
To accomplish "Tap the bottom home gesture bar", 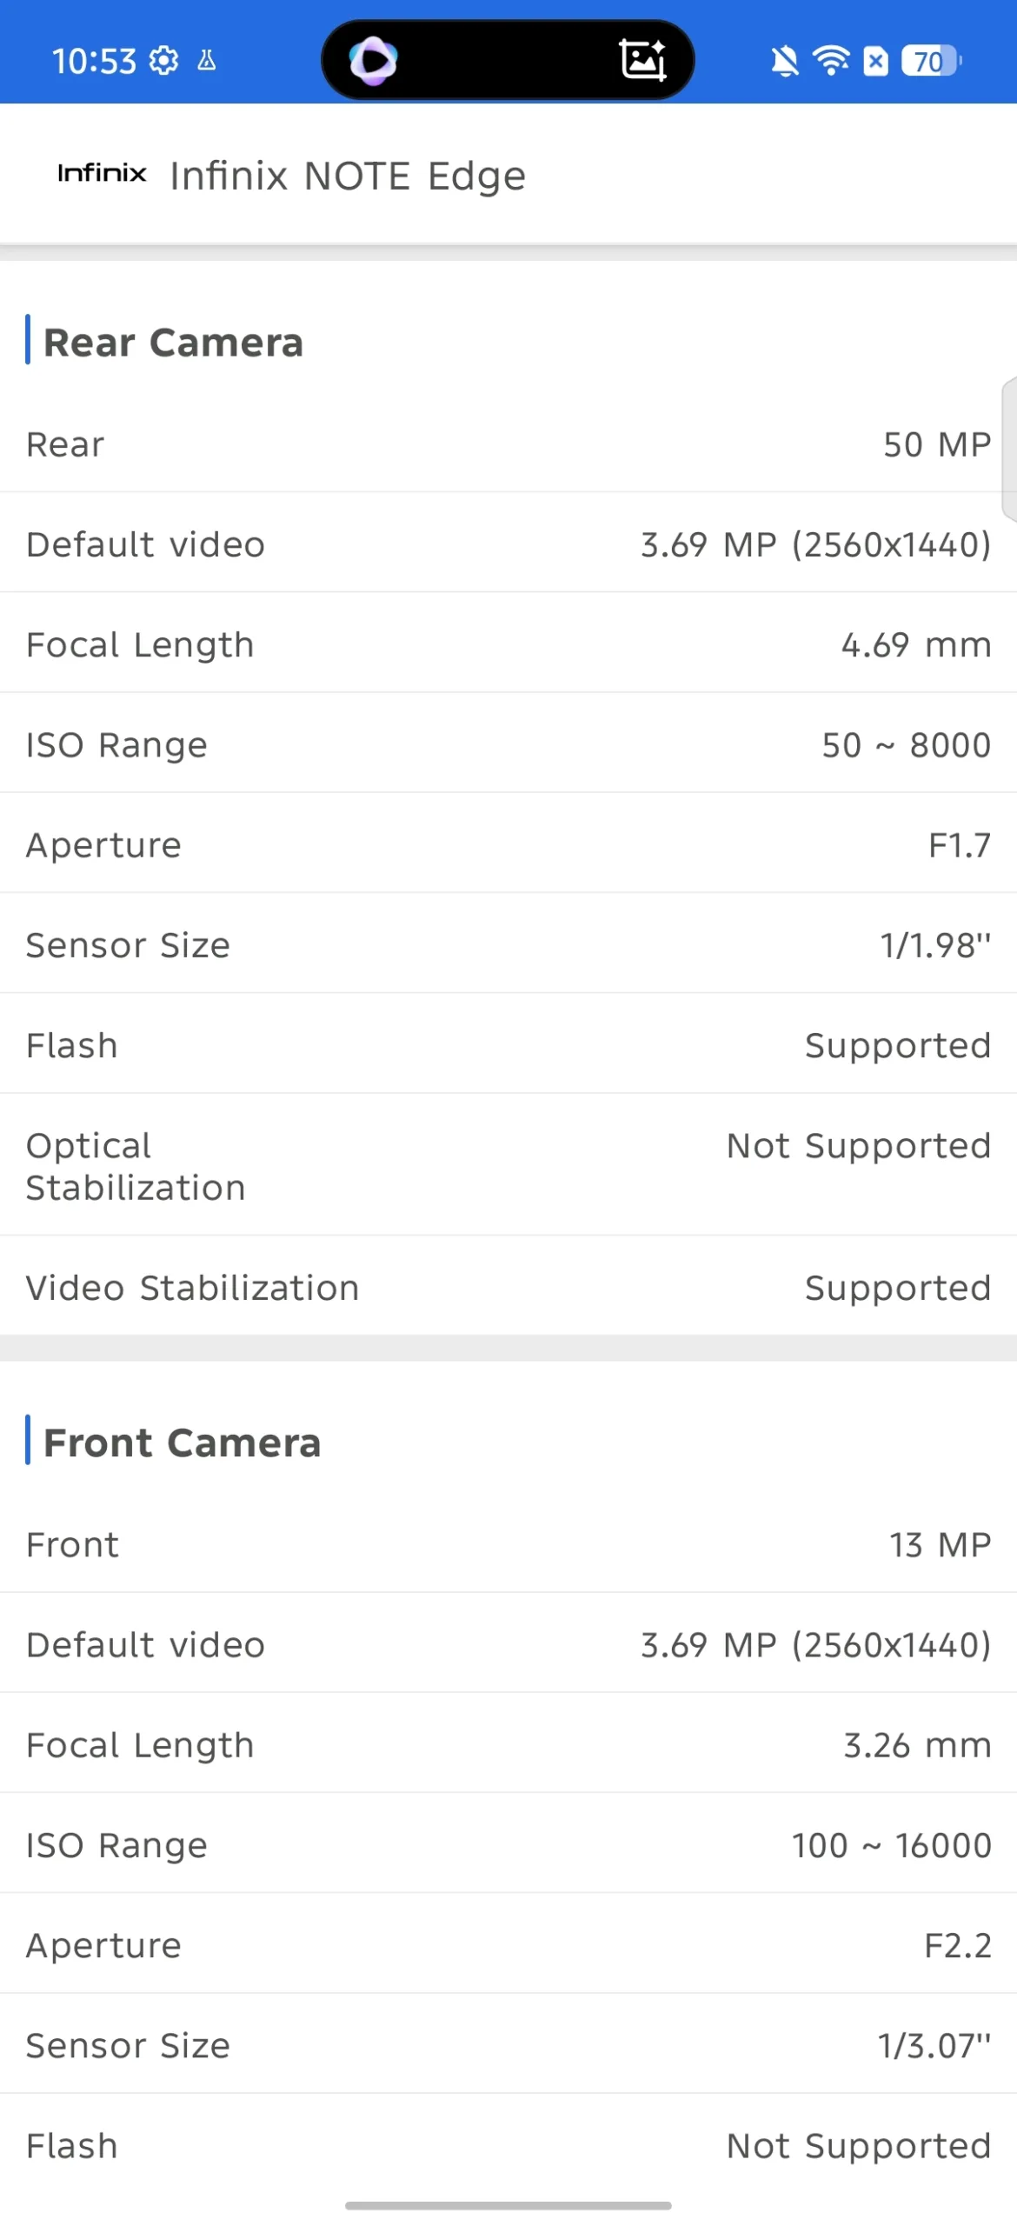I will point(508,2205).
